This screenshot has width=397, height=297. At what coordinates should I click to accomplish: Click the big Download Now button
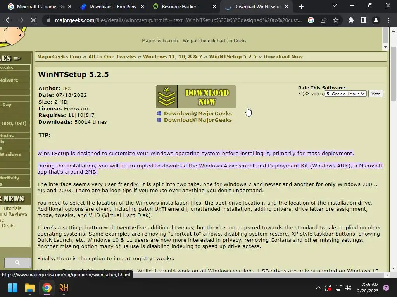[x=196, y=97]
